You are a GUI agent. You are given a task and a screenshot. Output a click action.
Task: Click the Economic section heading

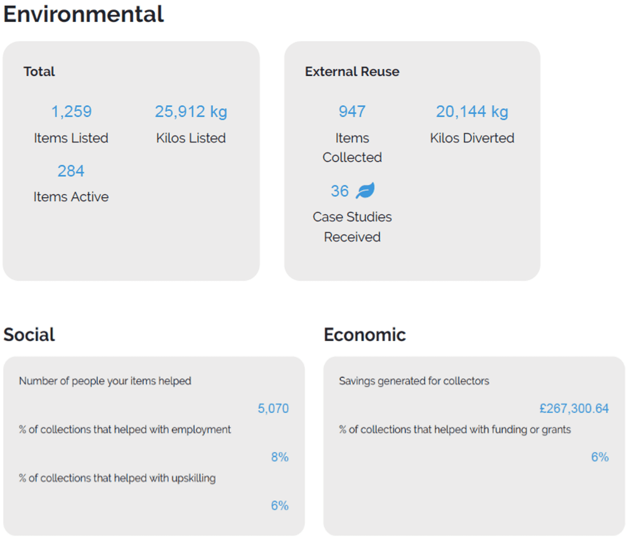365,335
